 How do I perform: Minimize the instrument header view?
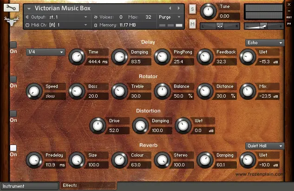coord(289,11)
